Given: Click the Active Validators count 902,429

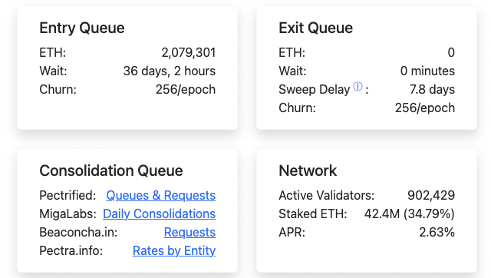Looking at the screenshot, I should coord(431,195).
